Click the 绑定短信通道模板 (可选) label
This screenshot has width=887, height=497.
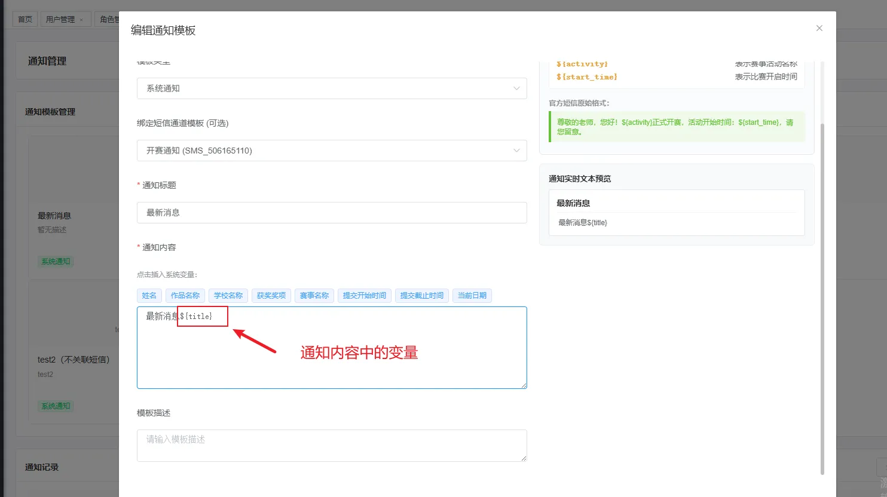pyautogui.click(x=183, y=123)
